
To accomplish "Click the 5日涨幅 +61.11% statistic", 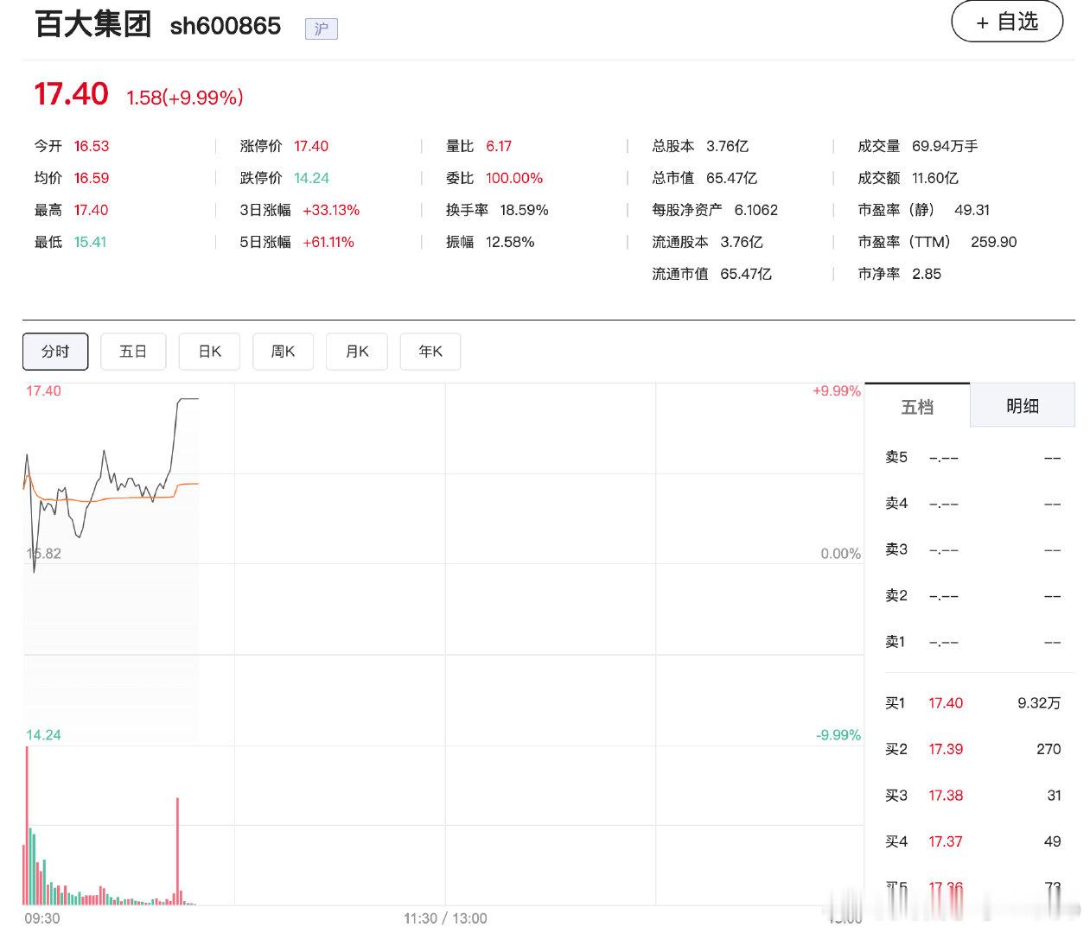I will coord(330,242).
